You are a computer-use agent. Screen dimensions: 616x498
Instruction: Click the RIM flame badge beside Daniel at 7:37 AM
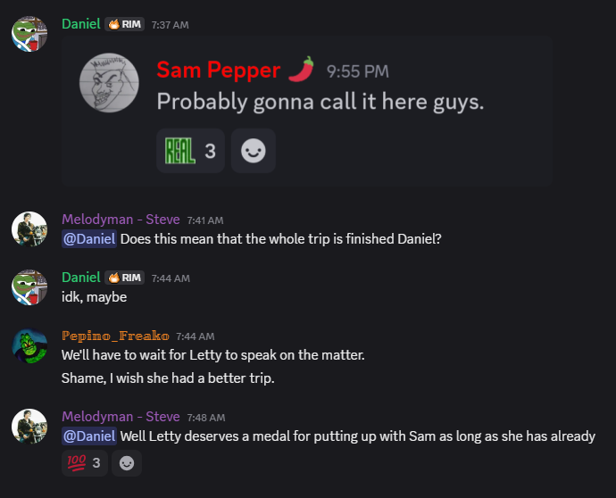click(x=124, y=24)
